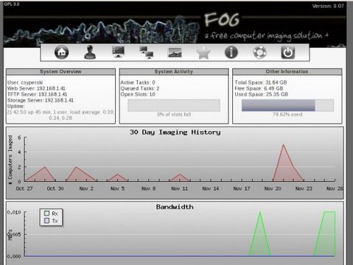The width and height of the screenshot is (353, 265).
Task: Click the FOG logo title
Action: (222, 20)
